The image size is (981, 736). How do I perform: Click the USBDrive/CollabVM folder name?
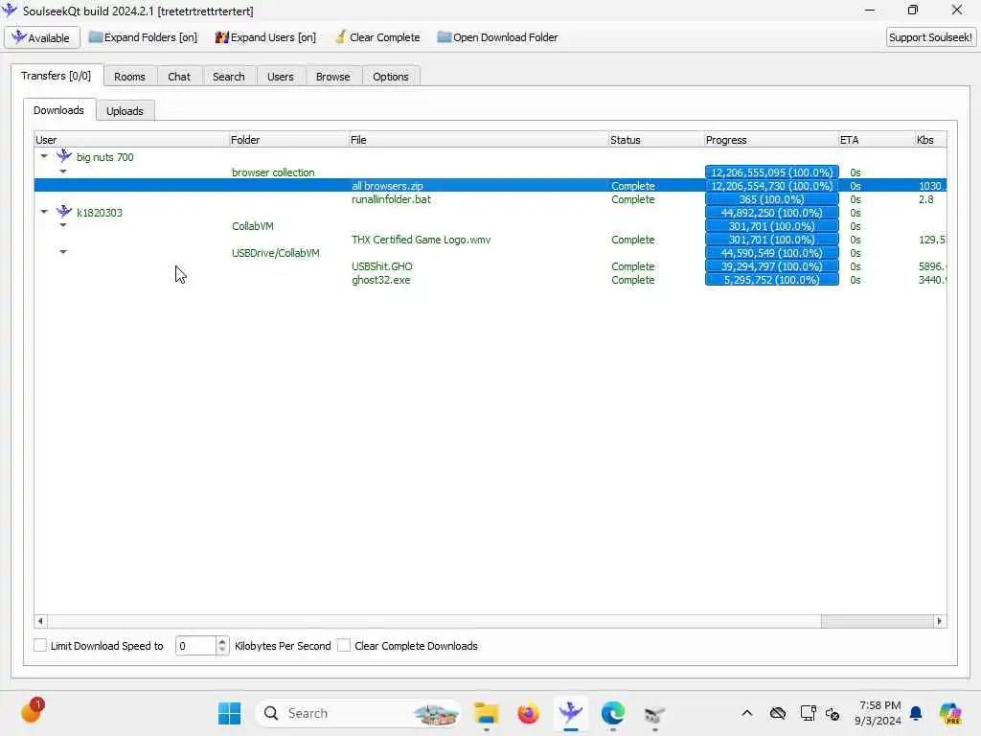coord(275,253)
